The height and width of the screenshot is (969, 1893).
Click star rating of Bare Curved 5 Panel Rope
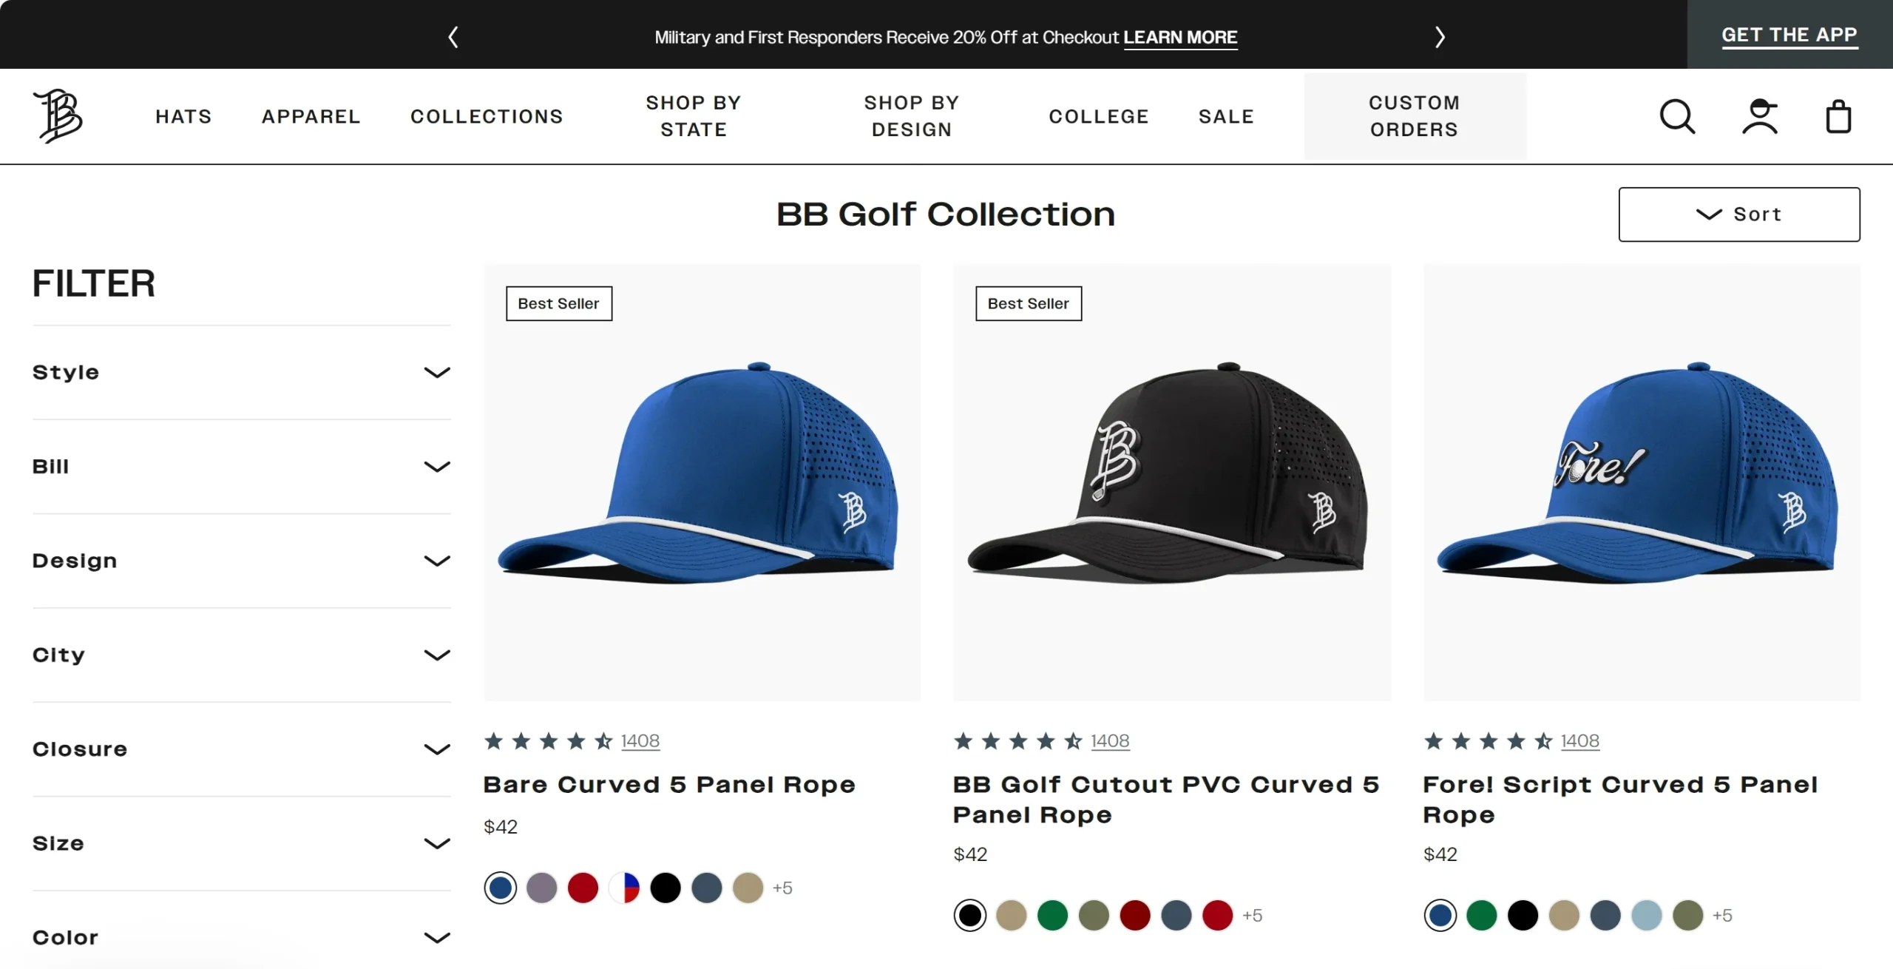pos(549,741)
